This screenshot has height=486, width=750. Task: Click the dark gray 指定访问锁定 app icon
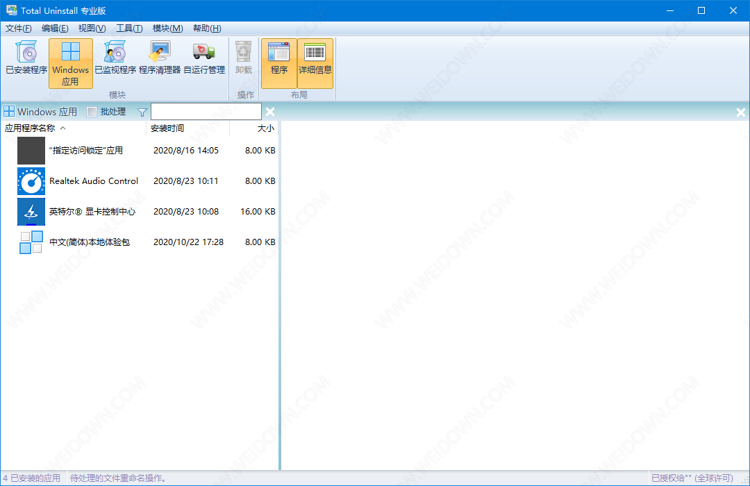[x=31, y=151]
